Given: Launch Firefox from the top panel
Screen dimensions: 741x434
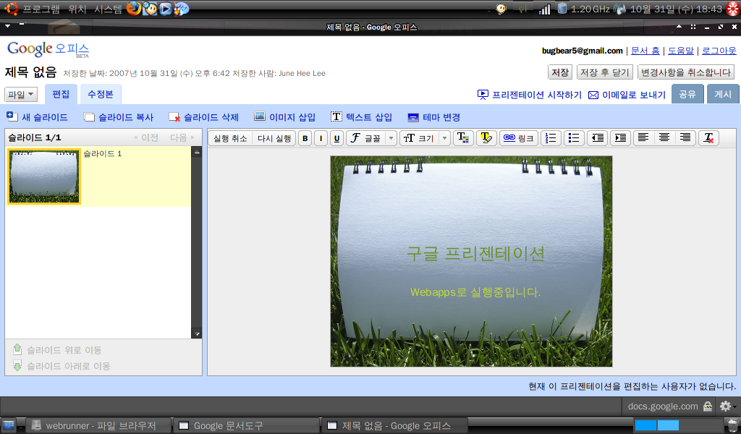Looking at the screenshot, I should tap(134, 9).
